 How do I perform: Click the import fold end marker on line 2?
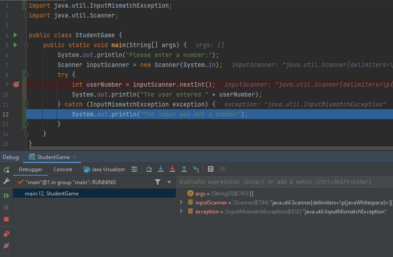point(26,16)
